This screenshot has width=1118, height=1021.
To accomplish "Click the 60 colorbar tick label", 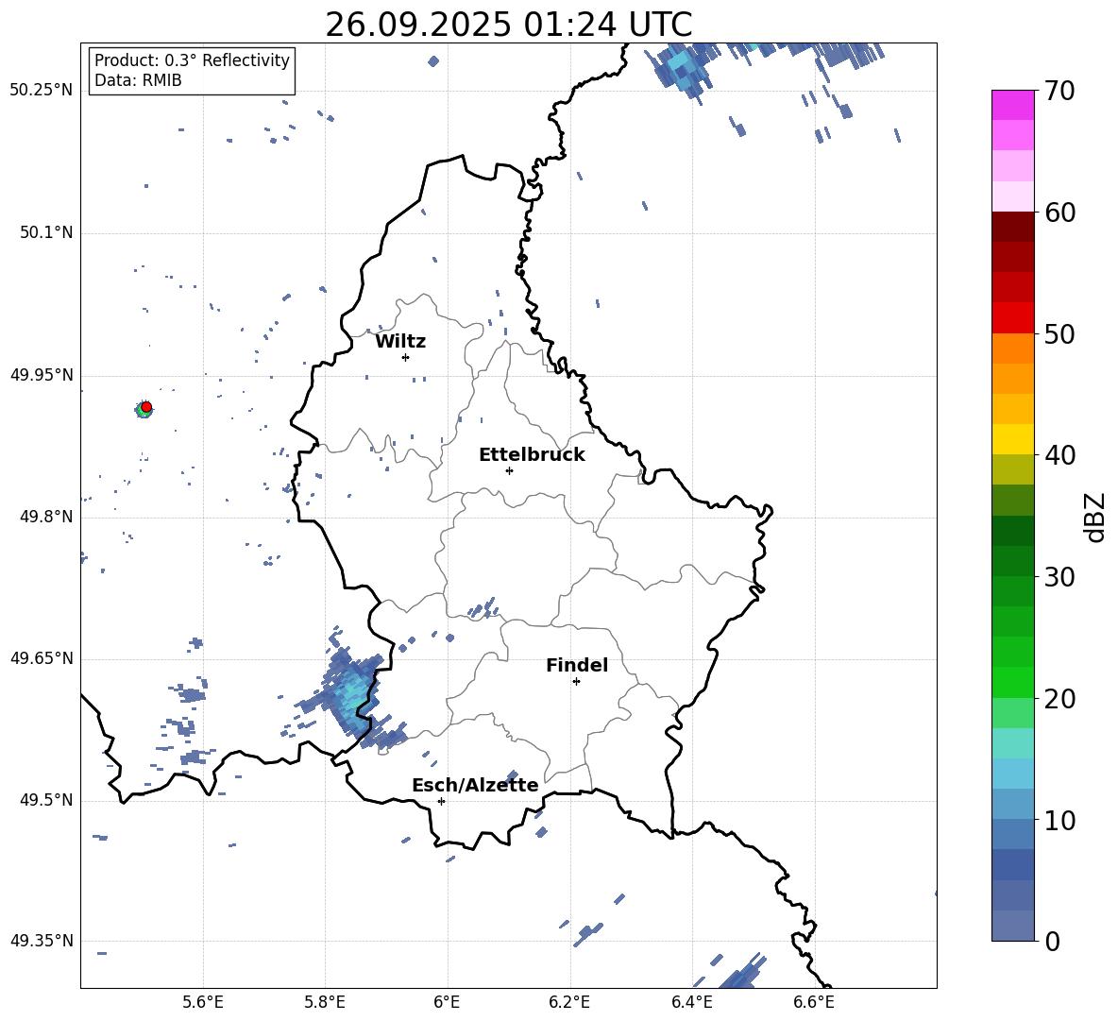I will click(1059, 213).
